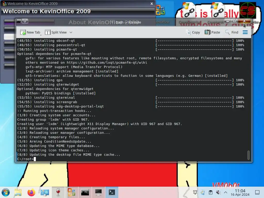Click the monitor taskbar icon
This screenshot has height=198, width=264.
[x=98, y=192]
